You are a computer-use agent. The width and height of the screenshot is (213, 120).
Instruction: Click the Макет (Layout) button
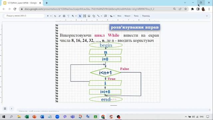pyautogui.click(x=127, y=16)
